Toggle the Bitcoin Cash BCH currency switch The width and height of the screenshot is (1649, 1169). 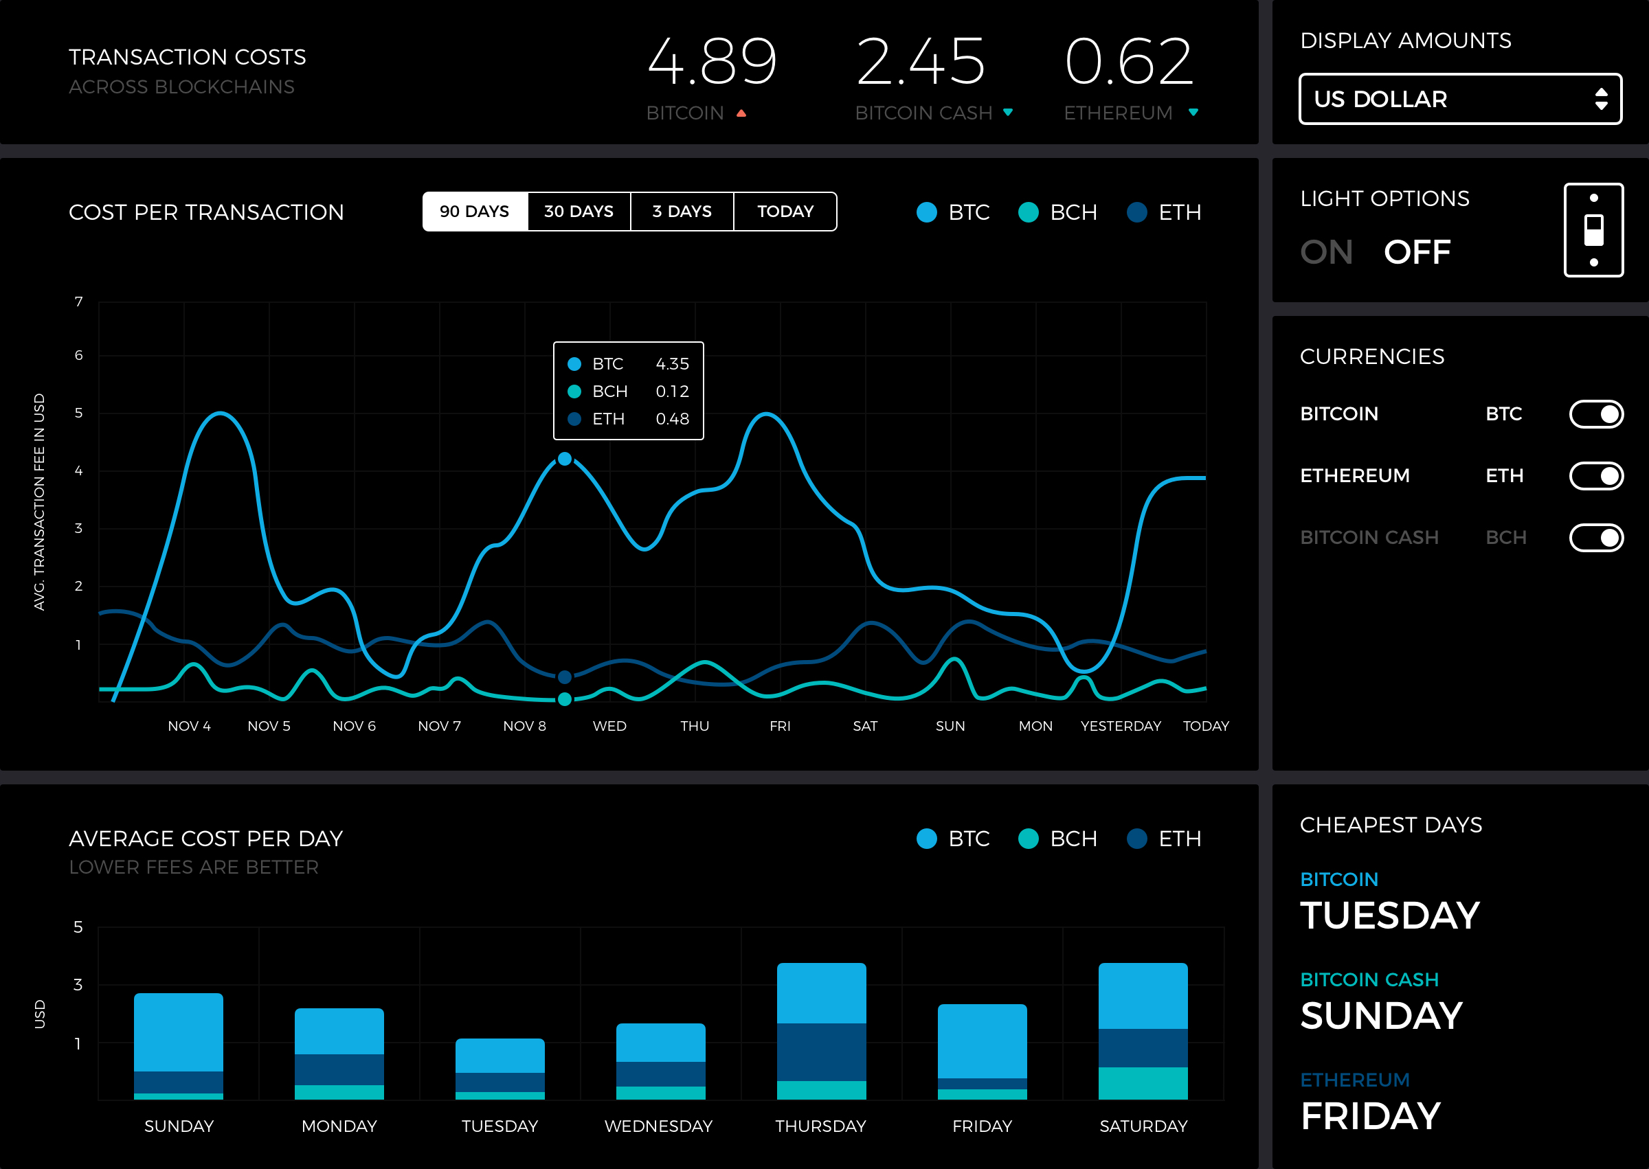[x=1595, y=538]
